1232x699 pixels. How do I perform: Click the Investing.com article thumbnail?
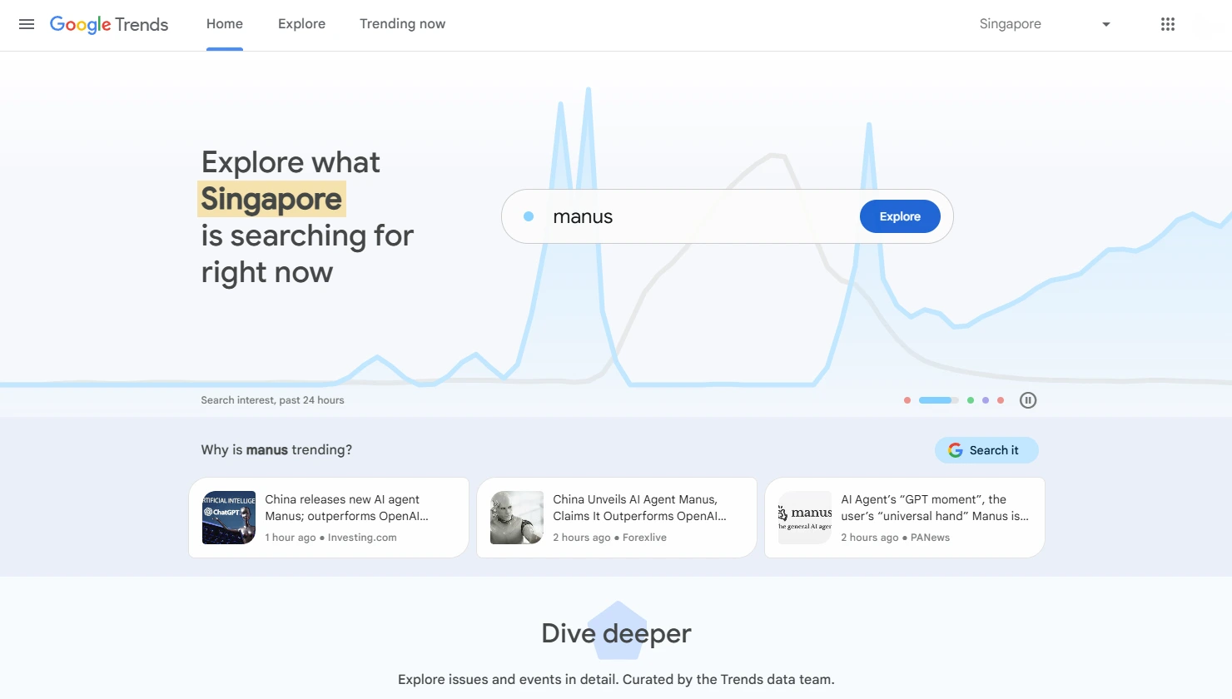coord(229,518)
